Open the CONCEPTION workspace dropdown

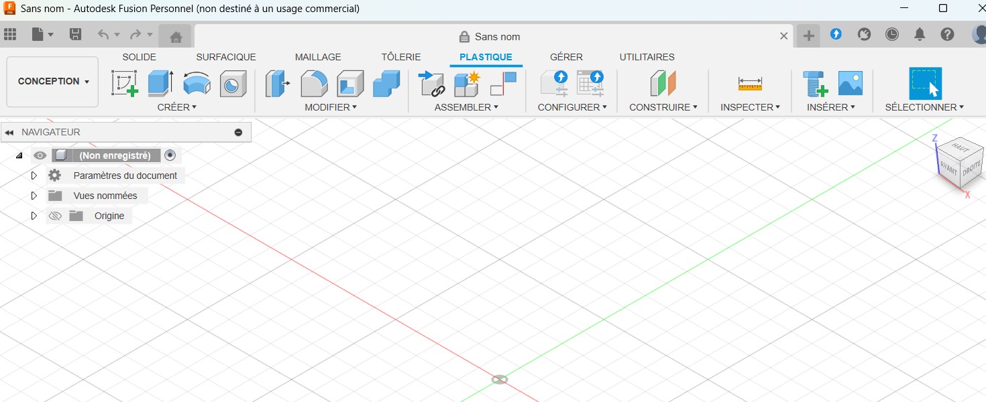coord(53,82)
